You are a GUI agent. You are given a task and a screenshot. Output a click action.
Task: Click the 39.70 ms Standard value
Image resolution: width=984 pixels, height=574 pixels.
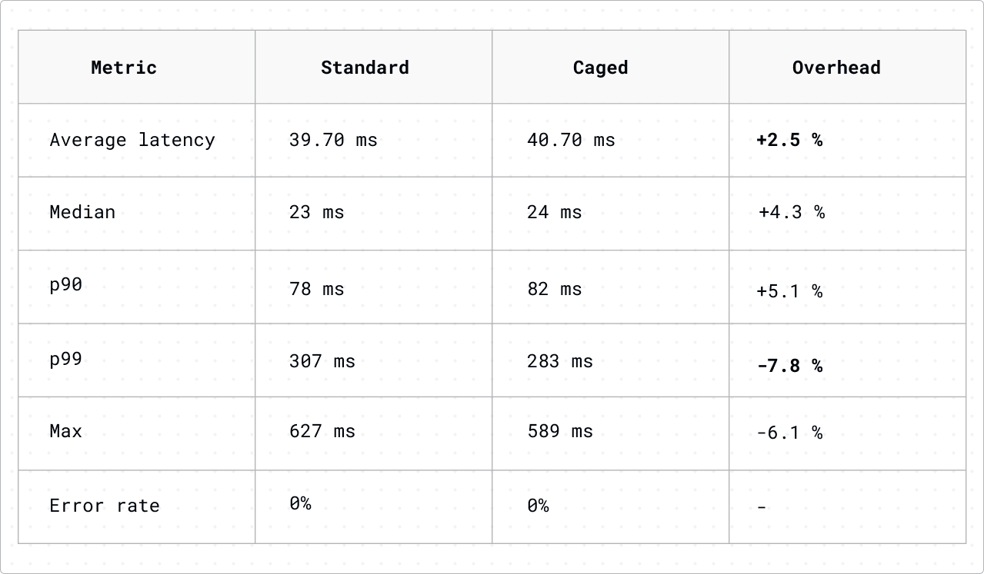coord(333,140)
